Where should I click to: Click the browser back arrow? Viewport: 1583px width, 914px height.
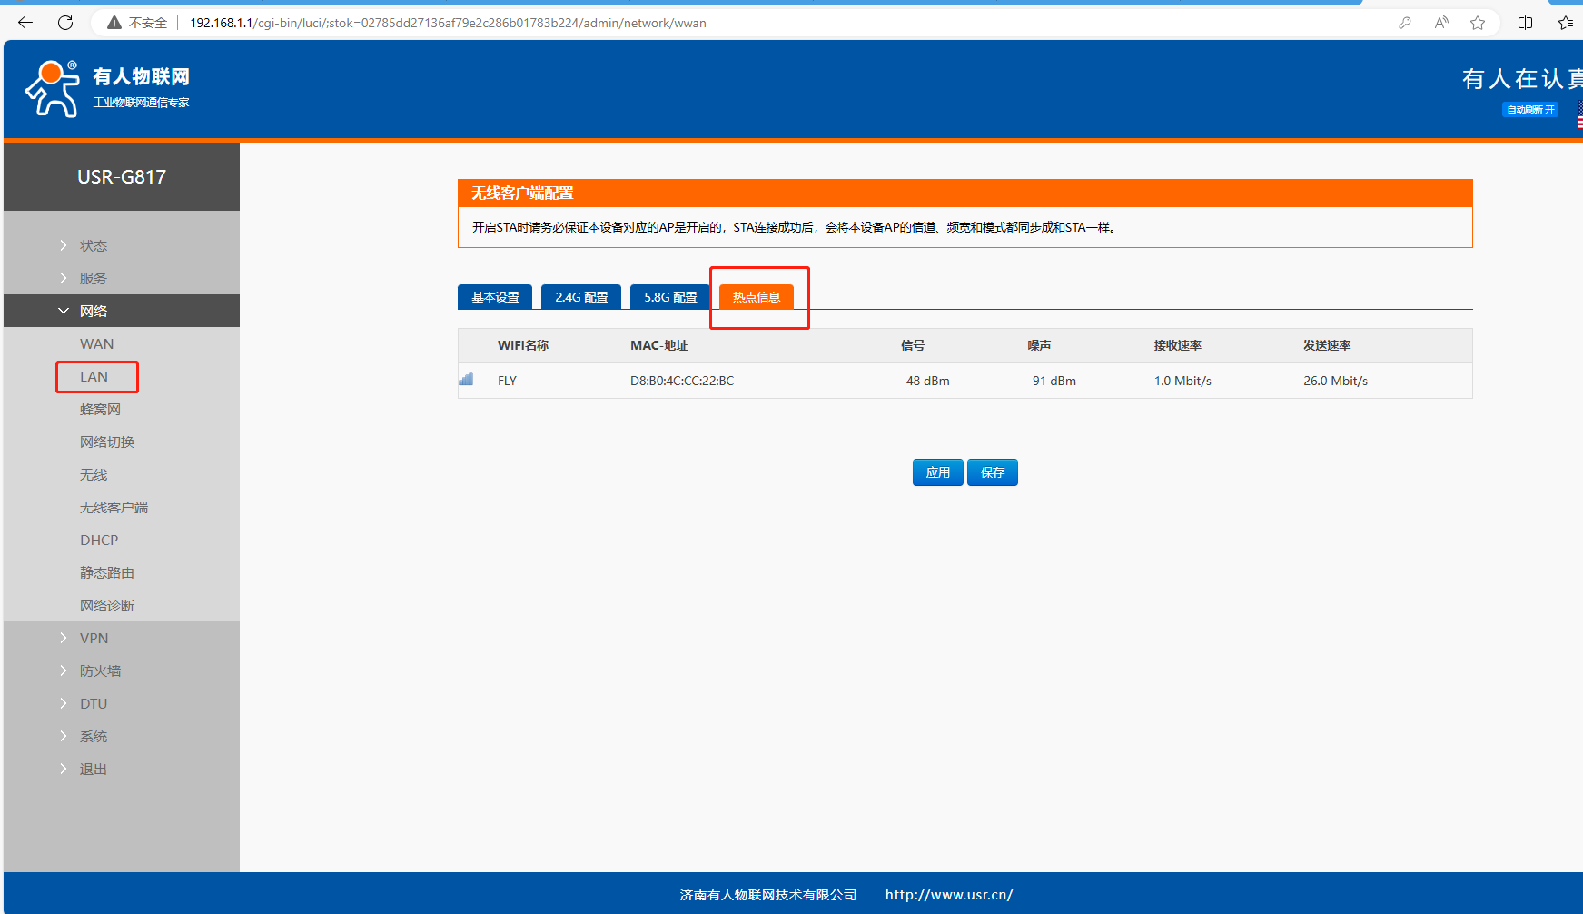coord(25,23)
